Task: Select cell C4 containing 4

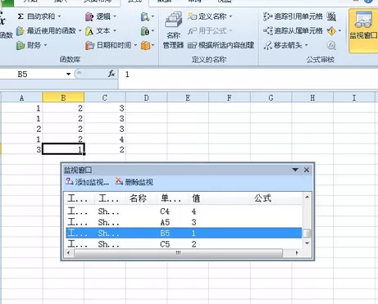Action: 105,139
